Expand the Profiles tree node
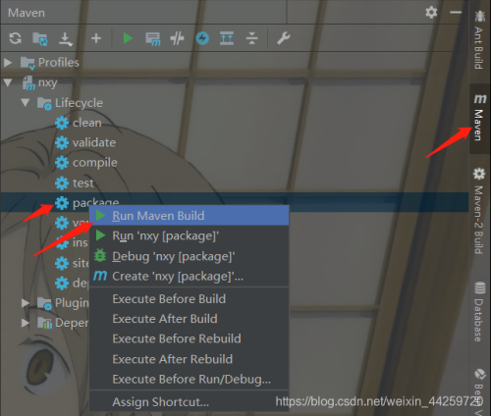The height and width of the screenshot is (416, 491). point(8,62)
